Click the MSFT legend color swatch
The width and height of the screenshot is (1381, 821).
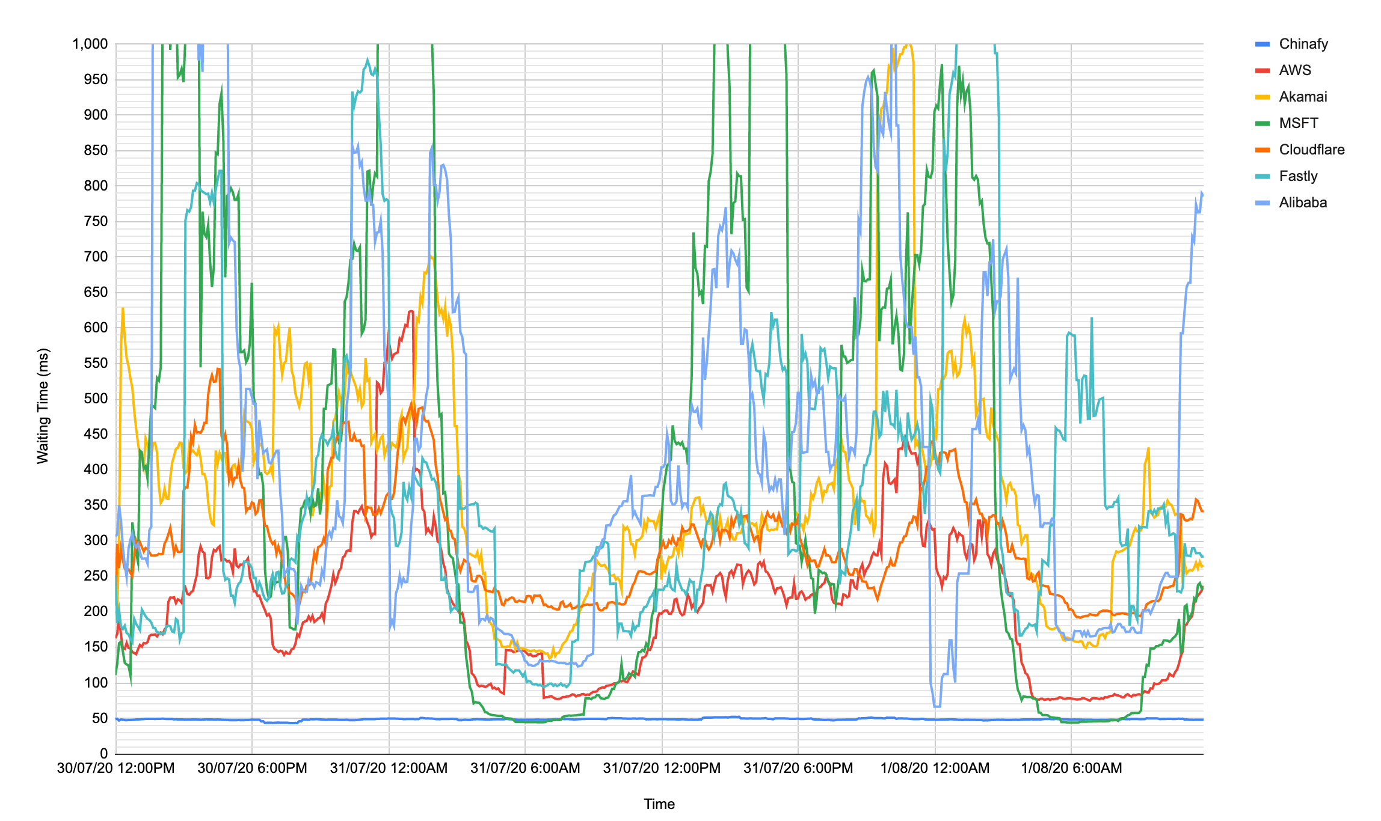pyautogui.click(x=1263, y=123)
